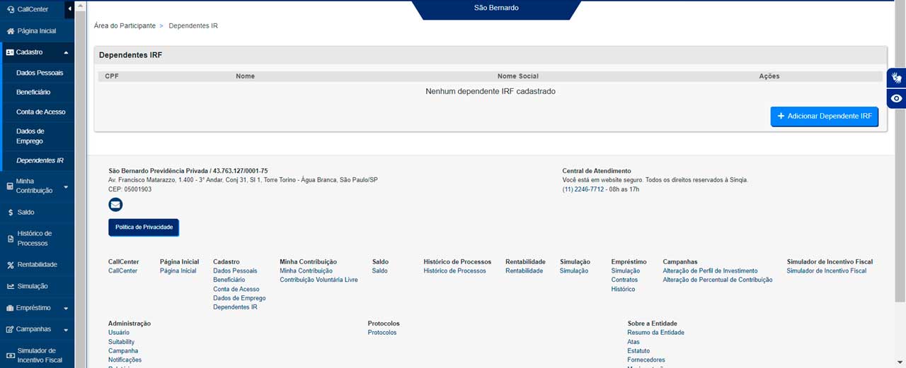Open Conta de Acesso in the sidebar
The width and height of the screenshot is (906, 368).
click(x=41, y=112)
